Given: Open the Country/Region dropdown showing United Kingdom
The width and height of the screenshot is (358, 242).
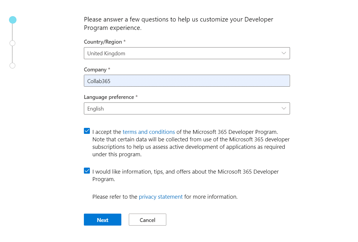Looking at the screenshot, I should [187, 53].
